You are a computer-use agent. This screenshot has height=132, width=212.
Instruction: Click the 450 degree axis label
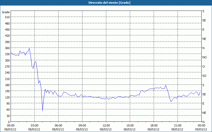tap(7, 30)
